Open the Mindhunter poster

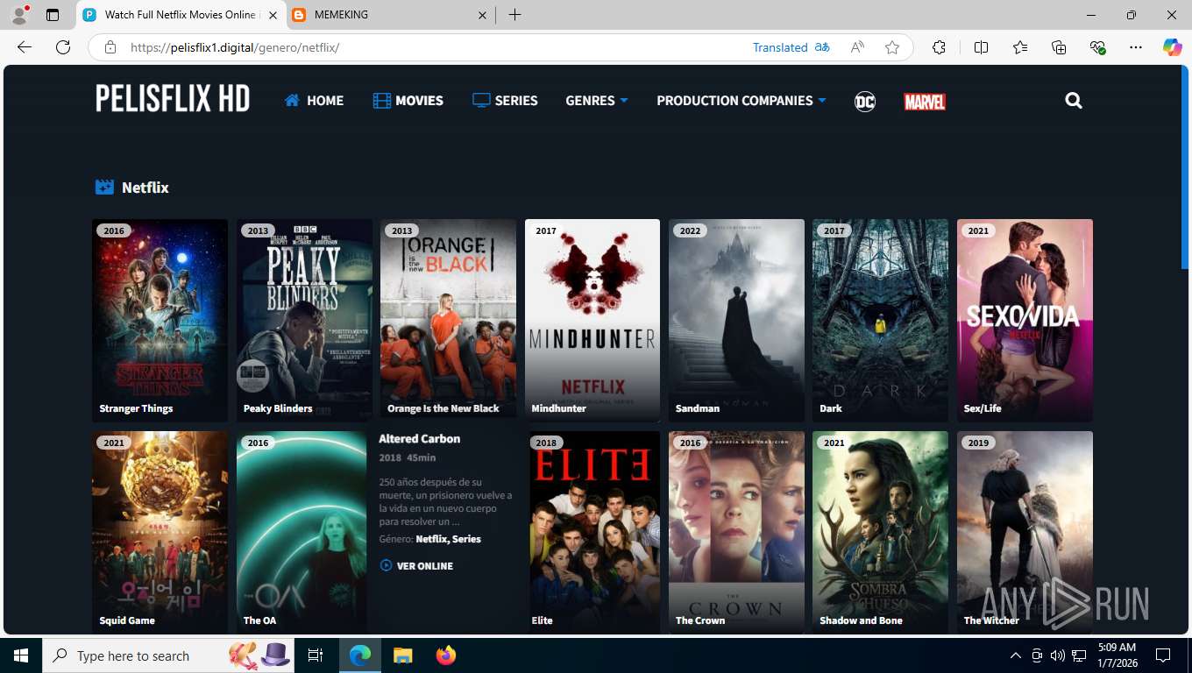[592, 320]
